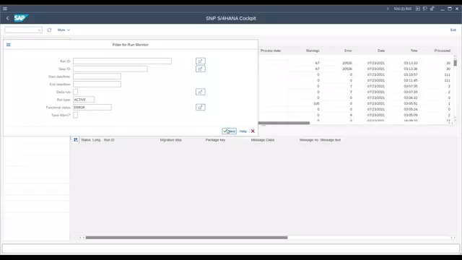The height and width of the screenshot is (260, 462).
Task: Open multiple selection for Run ID
Action: 201,61
